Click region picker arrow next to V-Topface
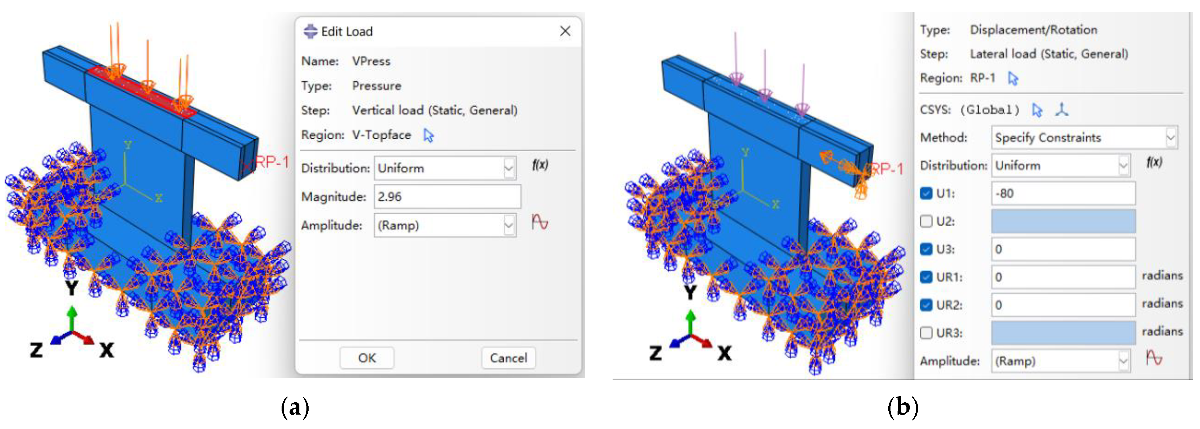The height and width of the screenshot is (429, 1200). [428, 135]
